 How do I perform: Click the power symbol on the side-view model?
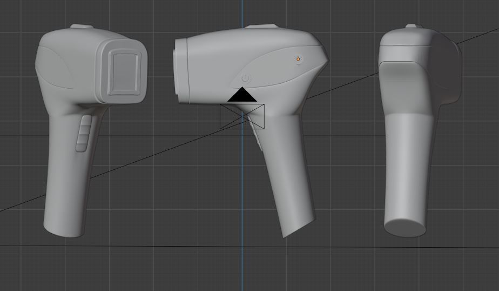coord(246,79)
